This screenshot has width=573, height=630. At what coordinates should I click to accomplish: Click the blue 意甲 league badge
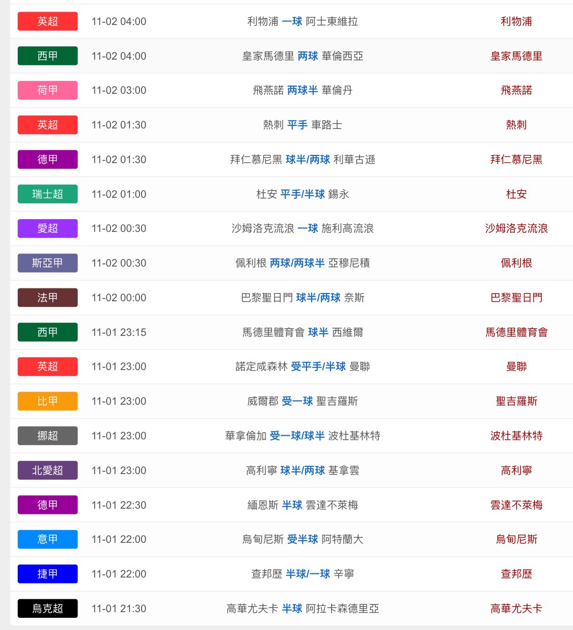coord(47,539)
